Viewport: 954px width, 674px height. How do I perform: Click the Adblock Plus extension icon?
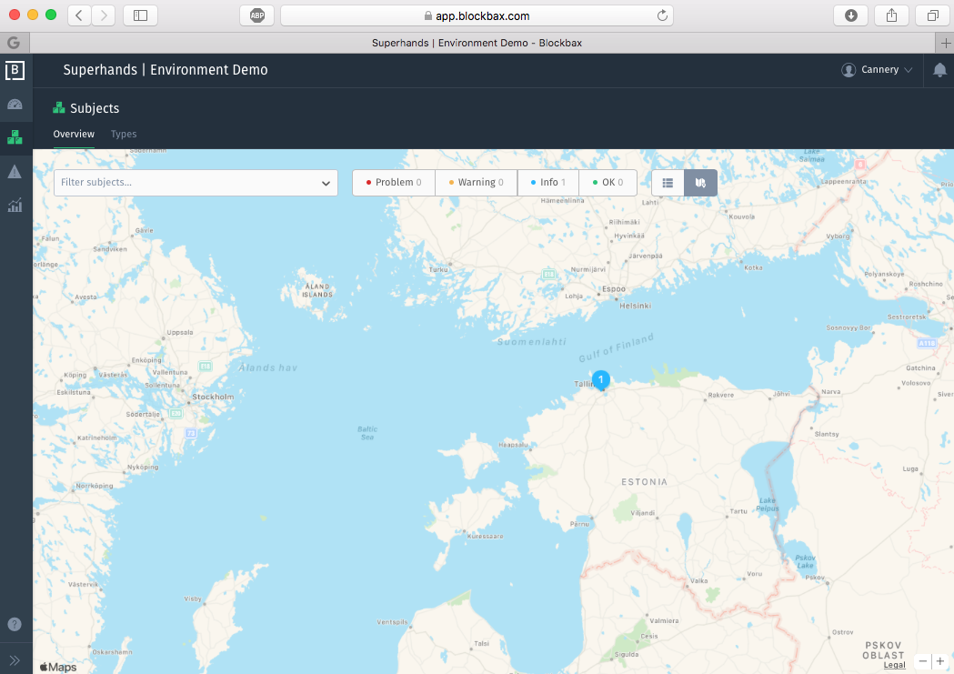257,15
